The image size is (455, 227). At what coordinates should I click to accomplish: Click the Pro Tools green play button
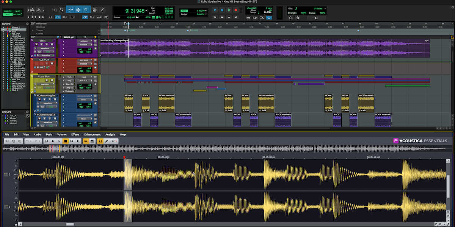[x=229, y=10]
